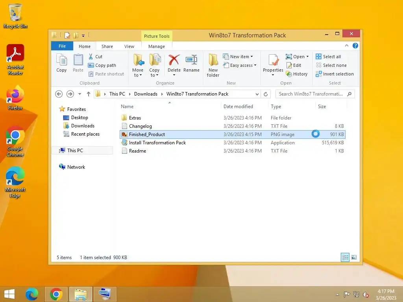This screenshot has height=302, width=403.
Task: Open the Properties icon
Action: 273,60
